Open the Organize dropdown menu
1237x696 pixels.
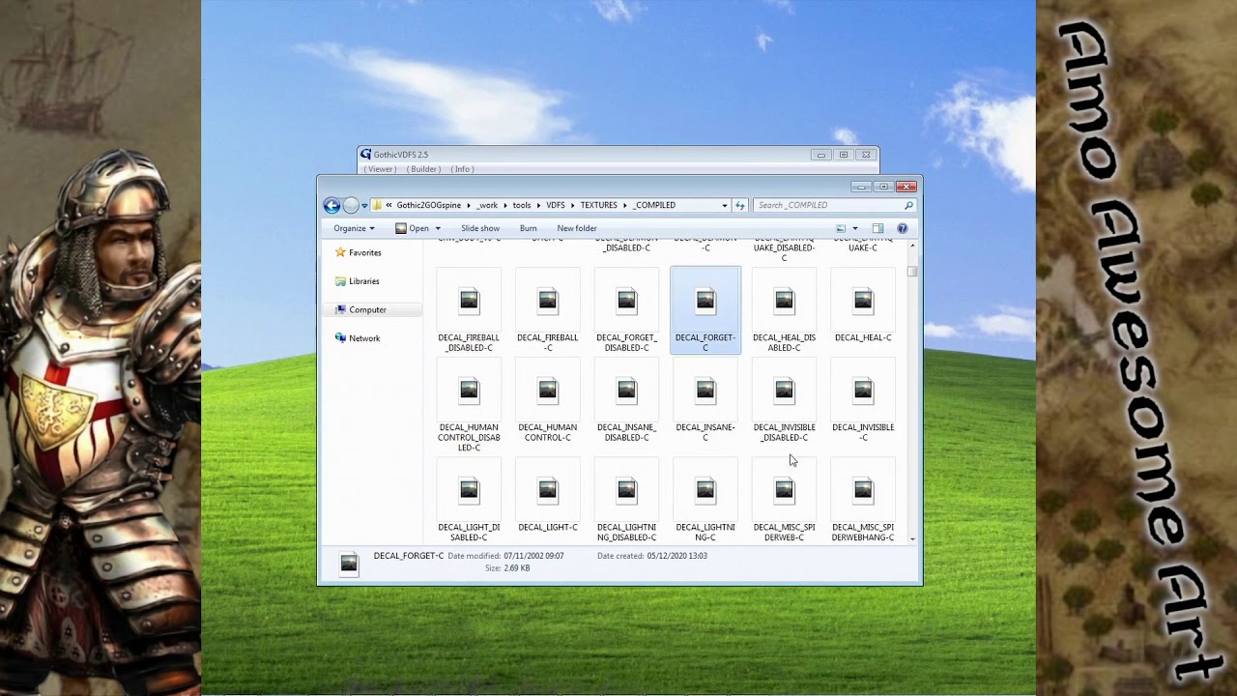(x=354, y=228)
